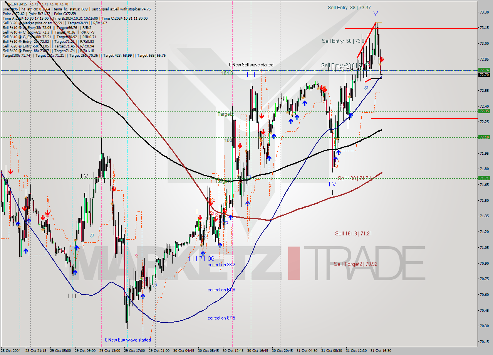Click '31 Oct 04:30' on time axis
The image size is (493, 355).
(307, 351)
